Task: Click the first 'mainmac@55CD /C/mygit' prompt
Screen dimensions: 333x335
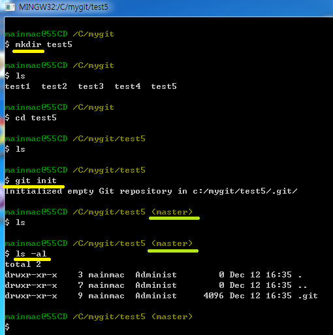Action: coord(59,34)
